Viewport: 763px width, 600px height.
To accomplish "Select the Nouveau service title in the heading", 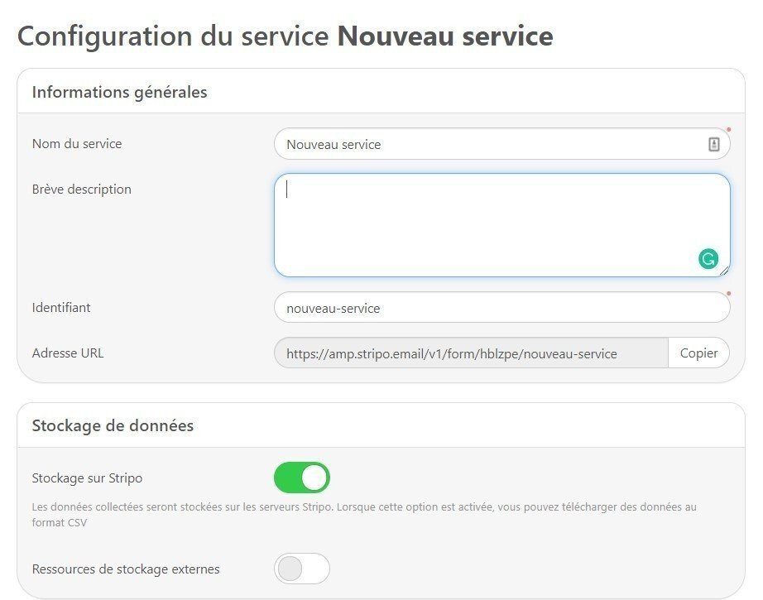I will [445, 36].
